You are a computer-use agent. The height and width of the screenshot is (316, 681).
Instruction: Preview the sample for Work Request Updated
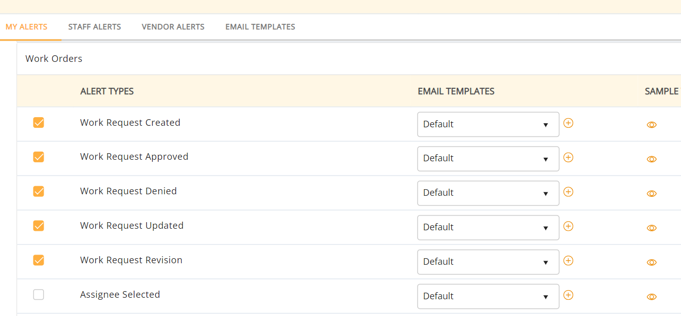click(652, 228)
